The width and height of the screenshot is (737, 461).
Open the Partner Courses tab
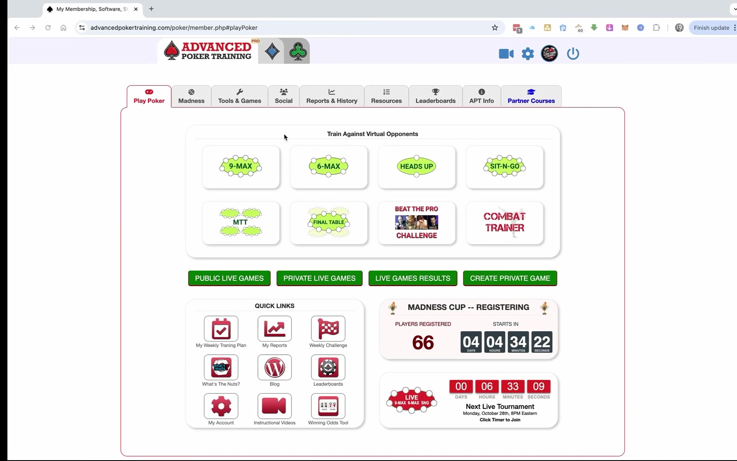(x=531, y=96)
